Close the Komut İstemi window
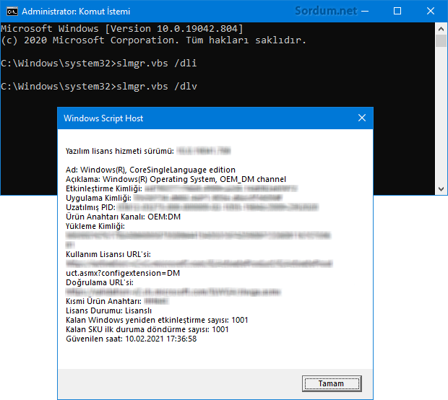Viewport: 448px width, 400px height. 430,12
